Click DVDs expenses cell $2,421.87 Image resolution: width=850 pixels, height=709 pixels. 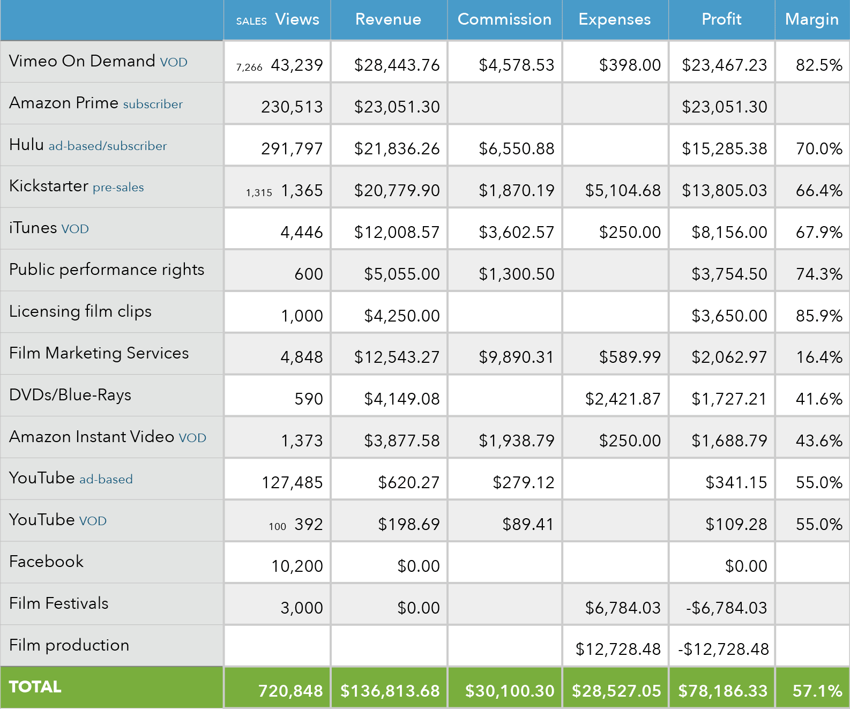coord(615,395)
